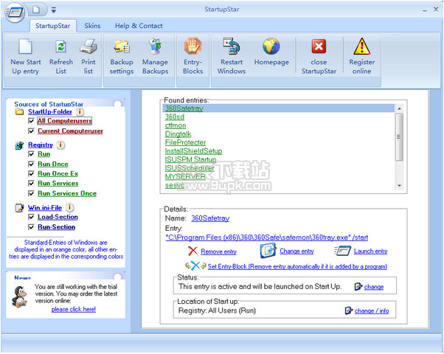Open Entry-Blocks stop hand icon
Viewport: 444px width, 354px height.
(192, 46)
